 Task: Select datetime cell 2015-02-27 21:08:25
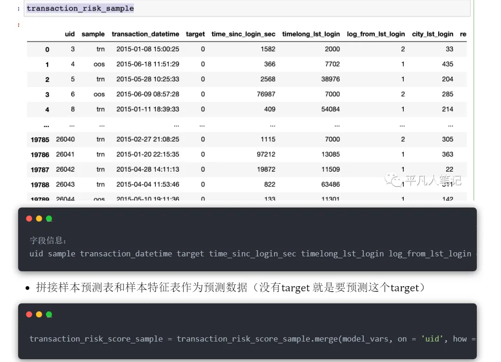click(x=147, y=139)
